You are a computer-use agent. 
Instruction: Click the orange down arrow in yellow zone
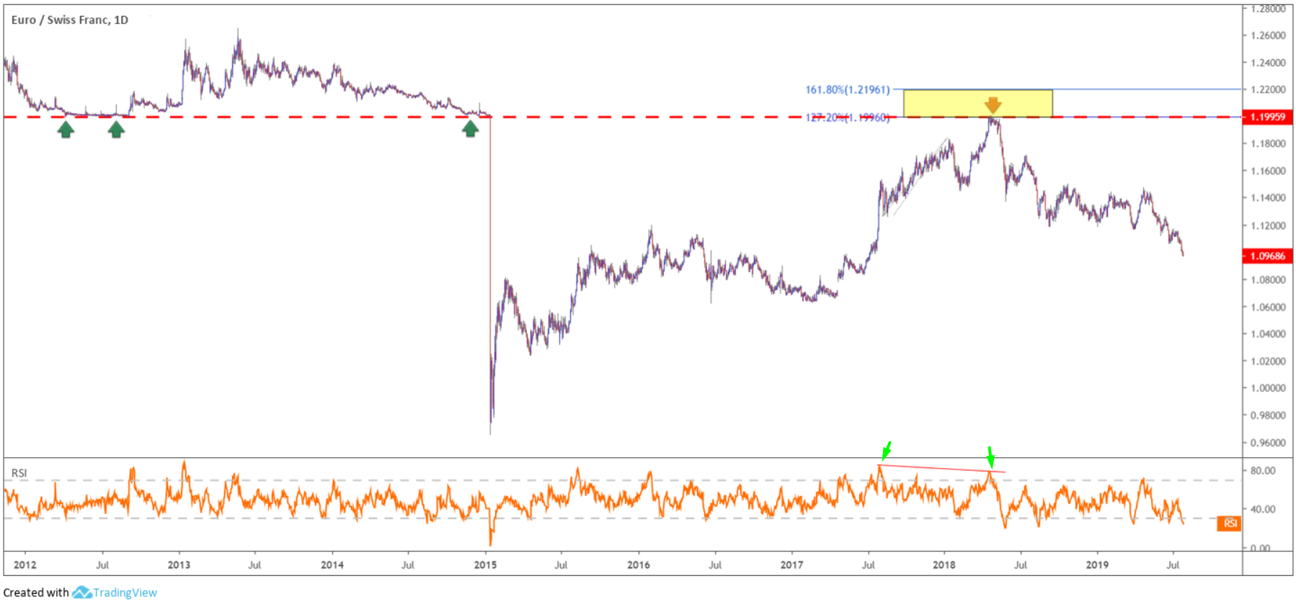(993, 106)
